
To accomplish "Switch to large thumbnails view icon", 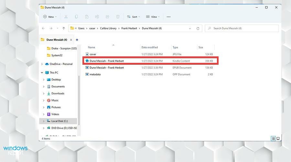I will click(278, 138).
